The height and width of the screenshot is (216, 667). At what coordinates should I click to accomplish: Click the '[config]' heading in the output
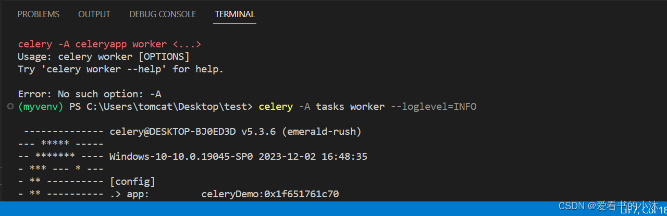(132, 182)
